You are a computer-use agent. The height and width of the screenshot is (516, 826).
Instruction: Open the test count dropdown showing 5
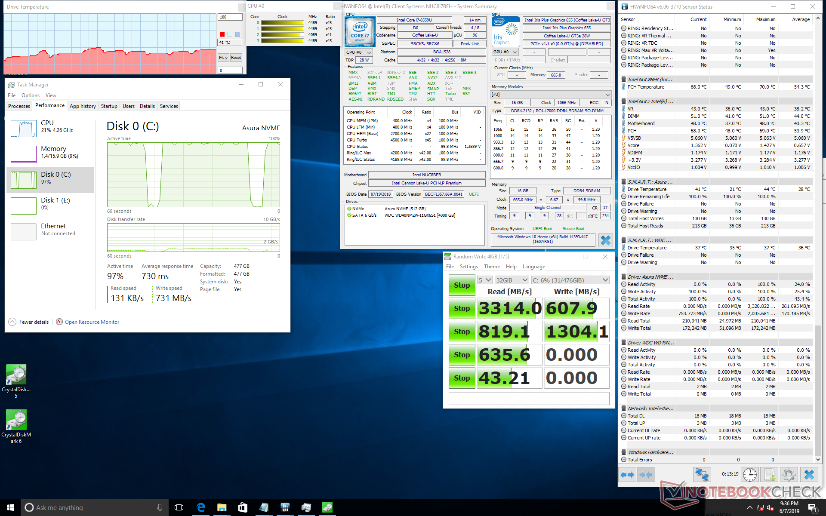(x=485, y=280)
